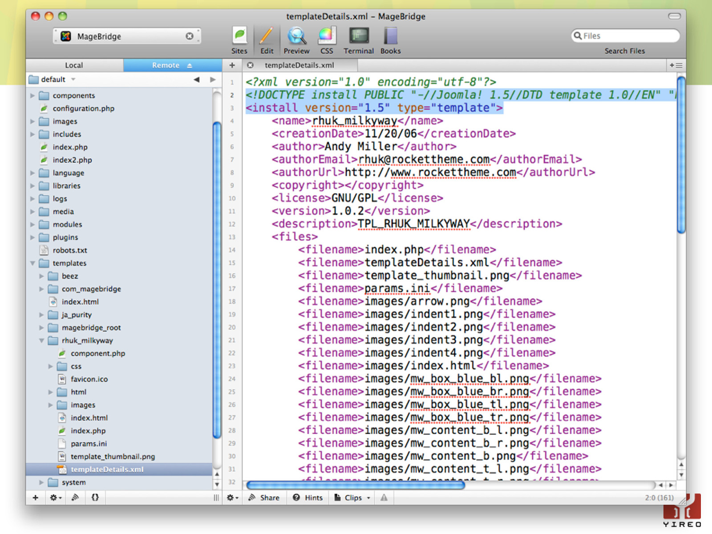Viewport: 712px width, 534px height.
Task: Expand the modules folder
Action: [x=32, y=224]
